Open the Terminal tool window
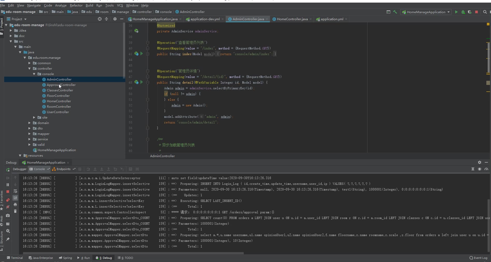491x262 pixels. tap(15, 258)
